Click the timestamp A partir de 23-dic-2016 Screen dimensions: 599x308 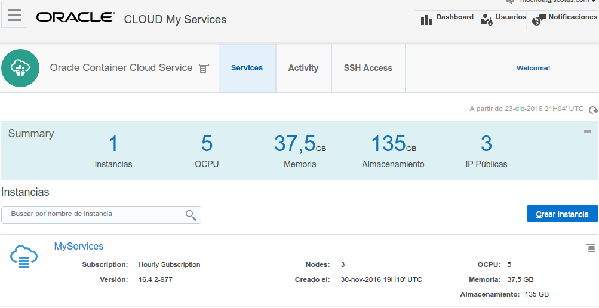pyautogui.click(x=526, y=109)
